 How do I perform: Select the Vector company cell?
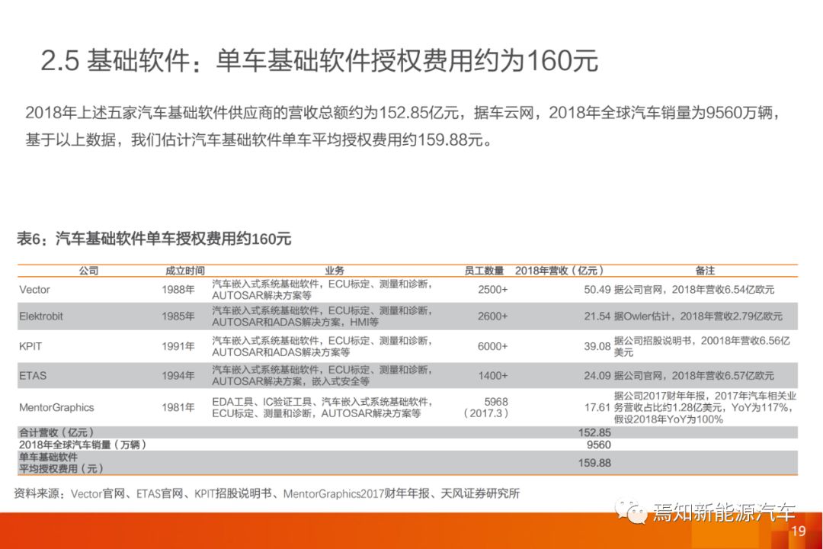(34, 290)
